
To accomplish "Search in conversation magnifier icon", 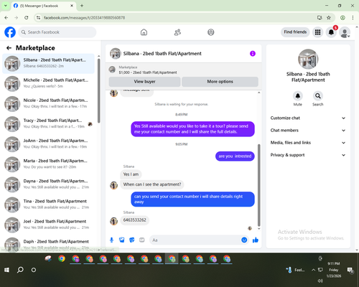I will point(318,96).
